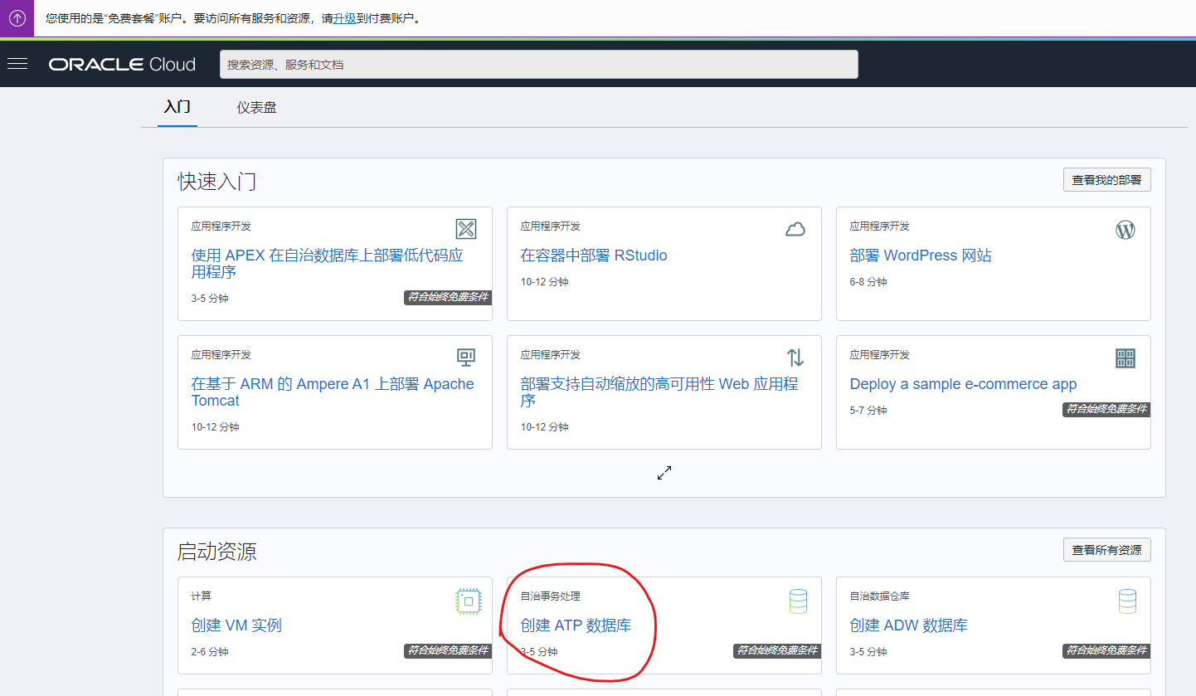1196x696 pixels.
Task: Click the VM instance chip icon
Action: click(x=469, y=601)
